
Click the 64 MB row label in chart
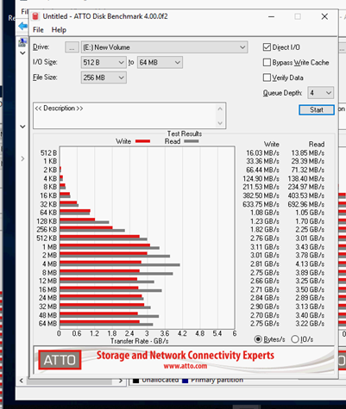pos(47,324)
